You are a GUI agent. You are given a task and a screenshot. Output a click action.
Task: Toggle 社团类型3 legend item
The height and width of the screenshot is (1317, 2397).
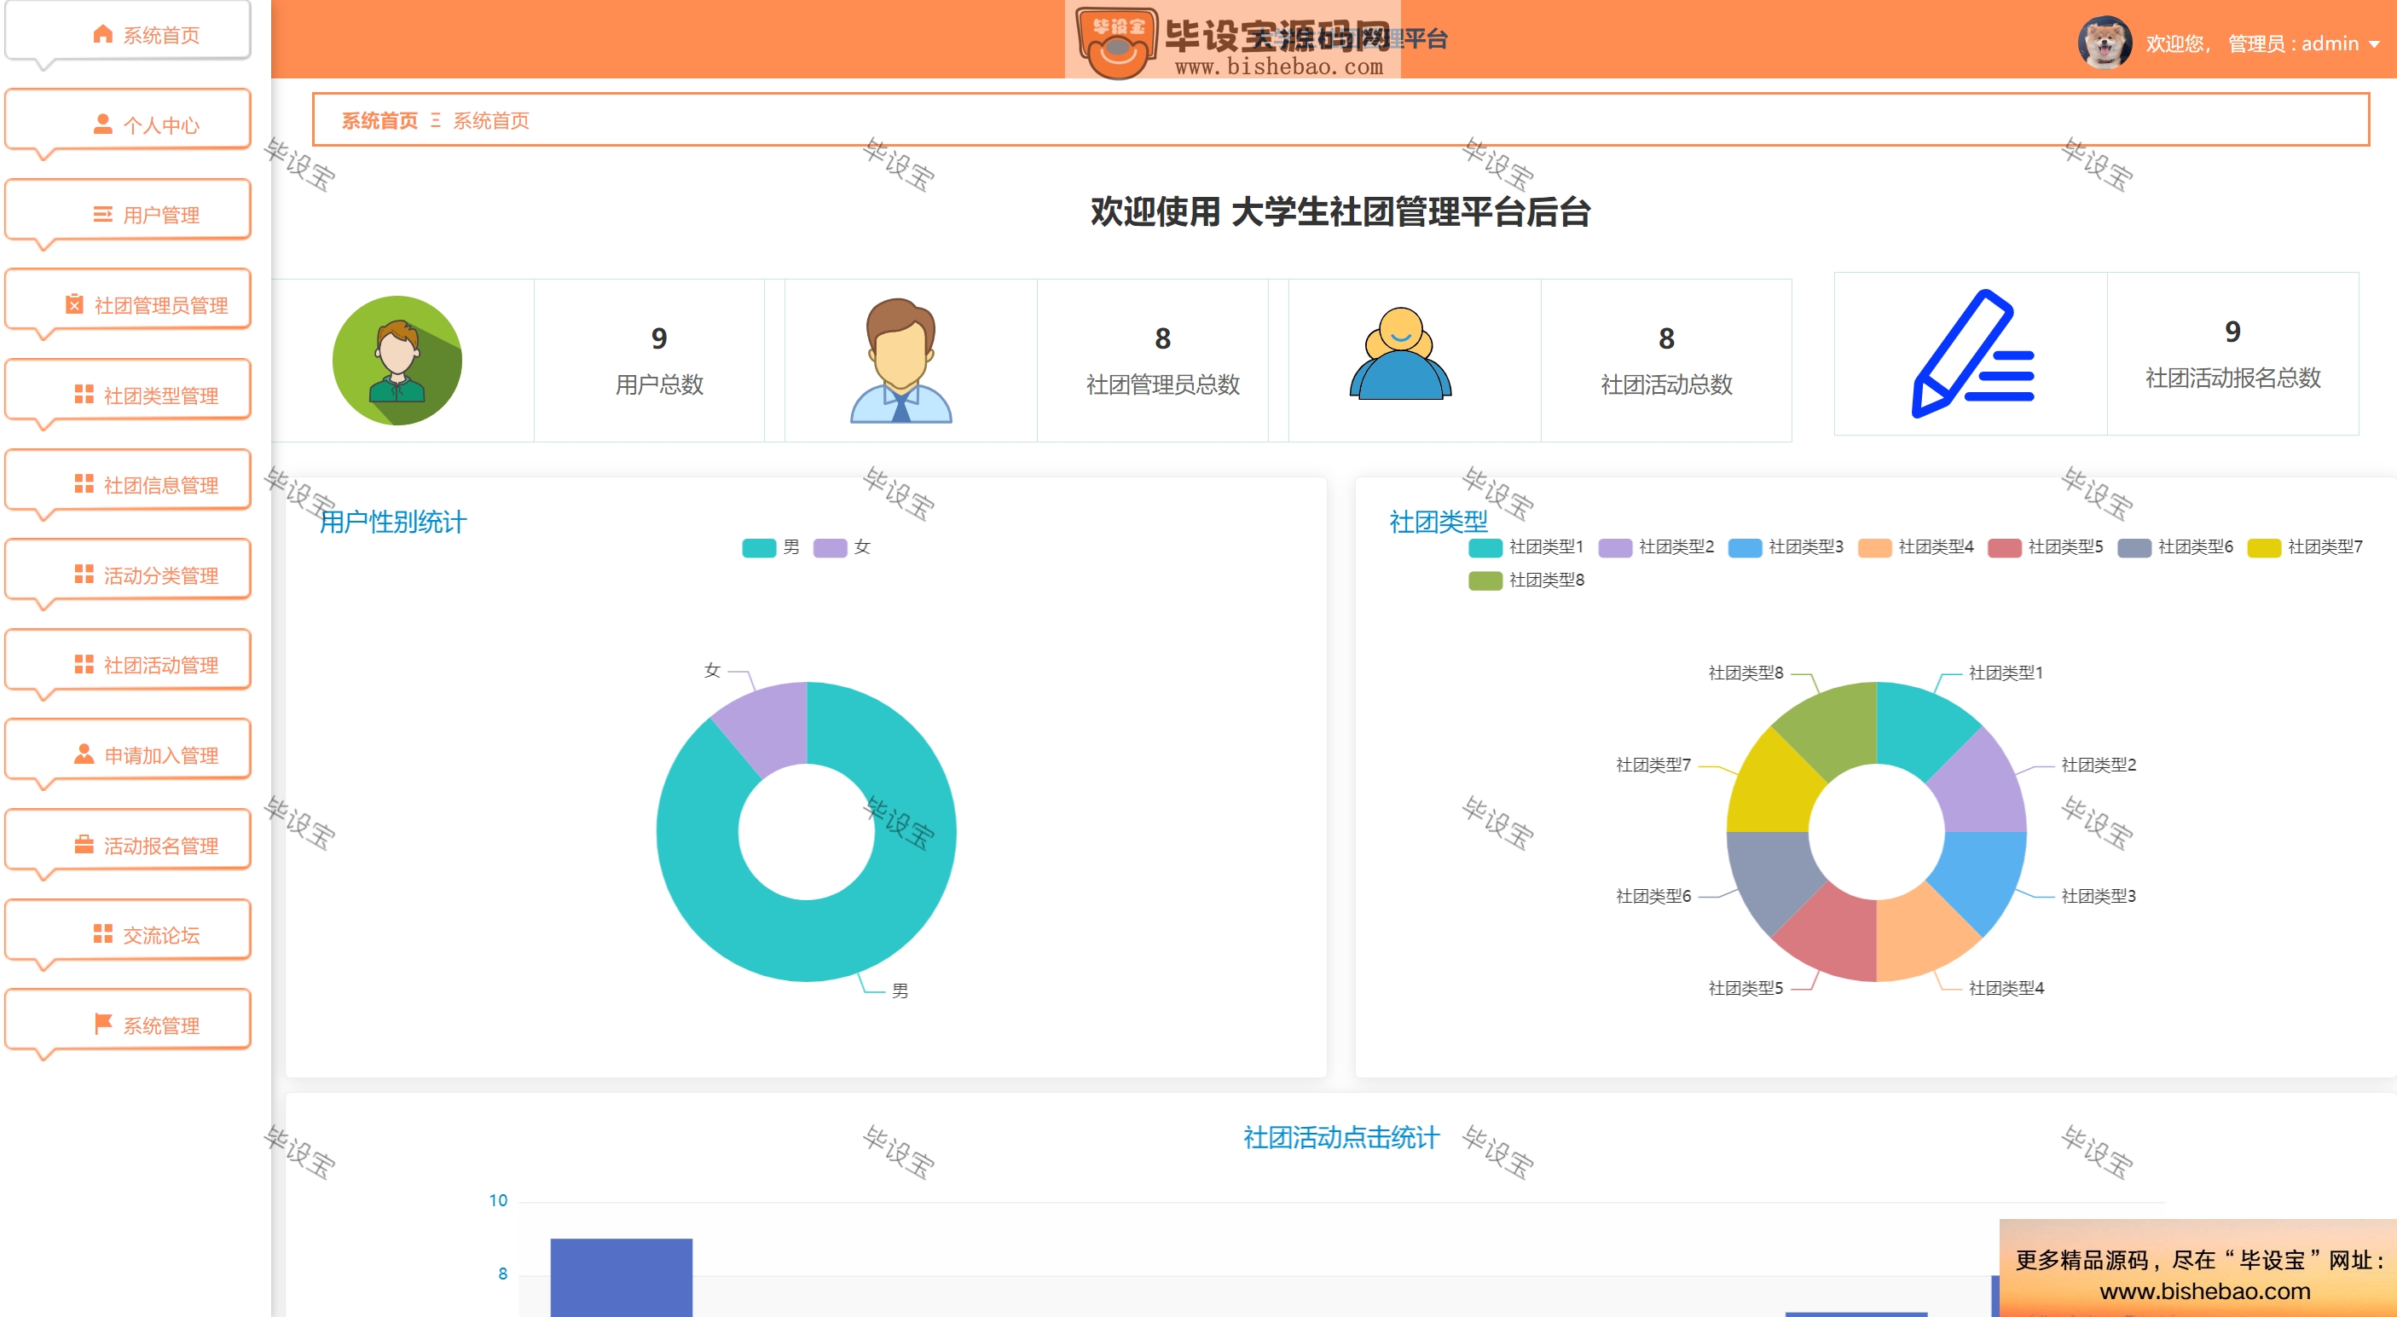(1785, 547)
